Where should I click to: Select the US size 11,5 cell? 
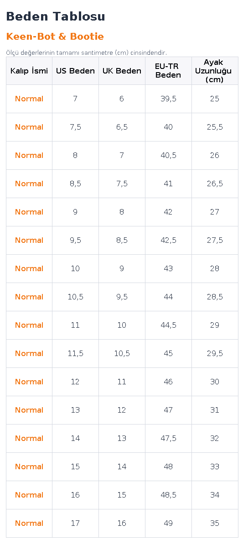75,354
